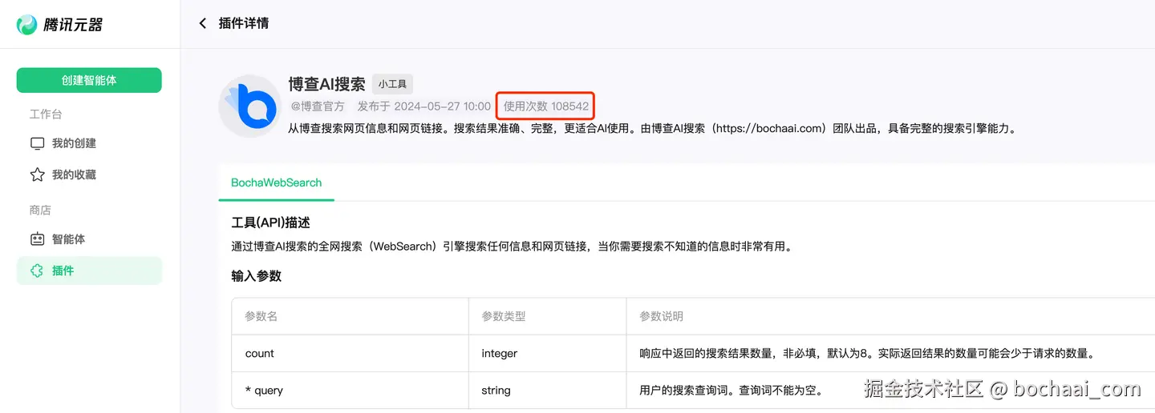Click the 工具(API)描述 heading
The image size is (1155, 413).
click(270, 223)
